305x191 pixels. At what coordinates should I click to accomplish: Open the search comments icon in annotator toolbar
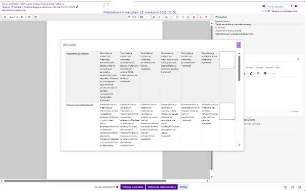pos(29,17)
